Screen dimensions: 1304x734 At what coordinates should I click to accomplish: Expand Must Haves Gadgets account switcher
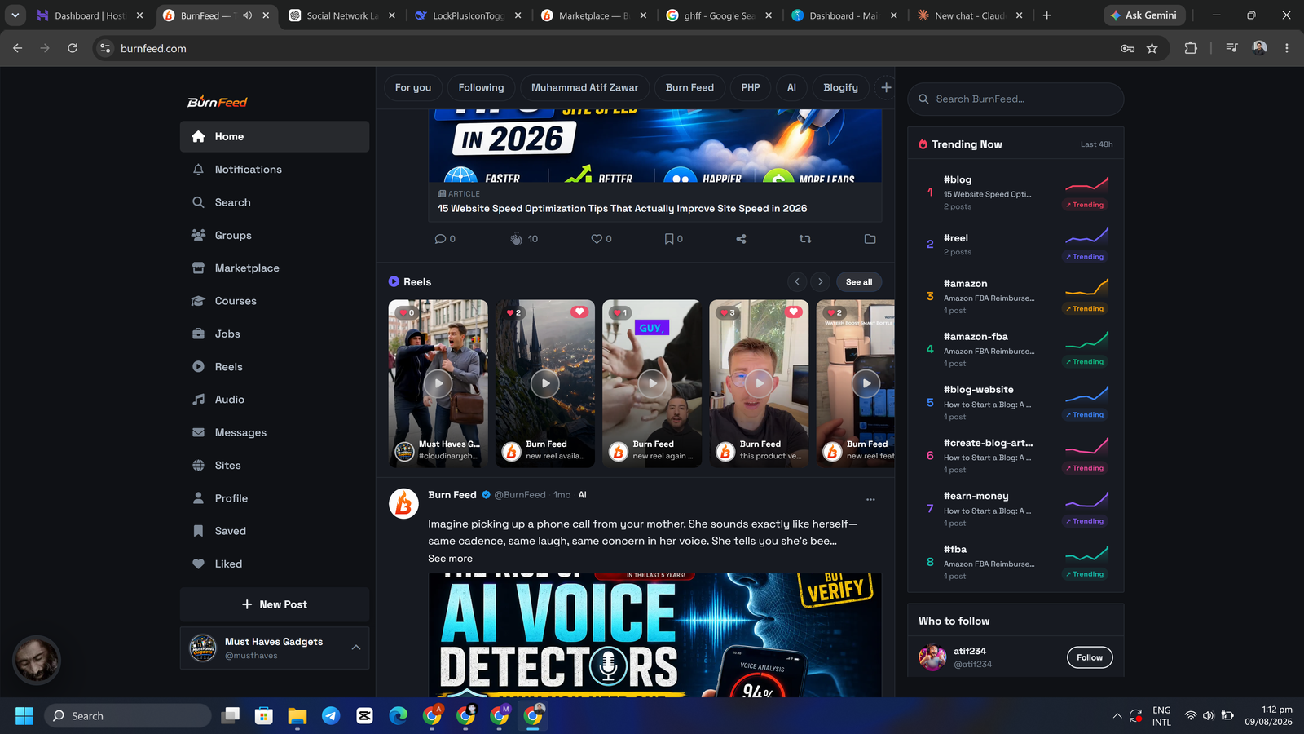(x=356, y=648)
